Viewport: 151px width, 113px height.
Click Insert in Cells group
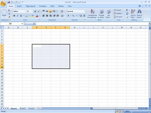[x=118, y=10]
